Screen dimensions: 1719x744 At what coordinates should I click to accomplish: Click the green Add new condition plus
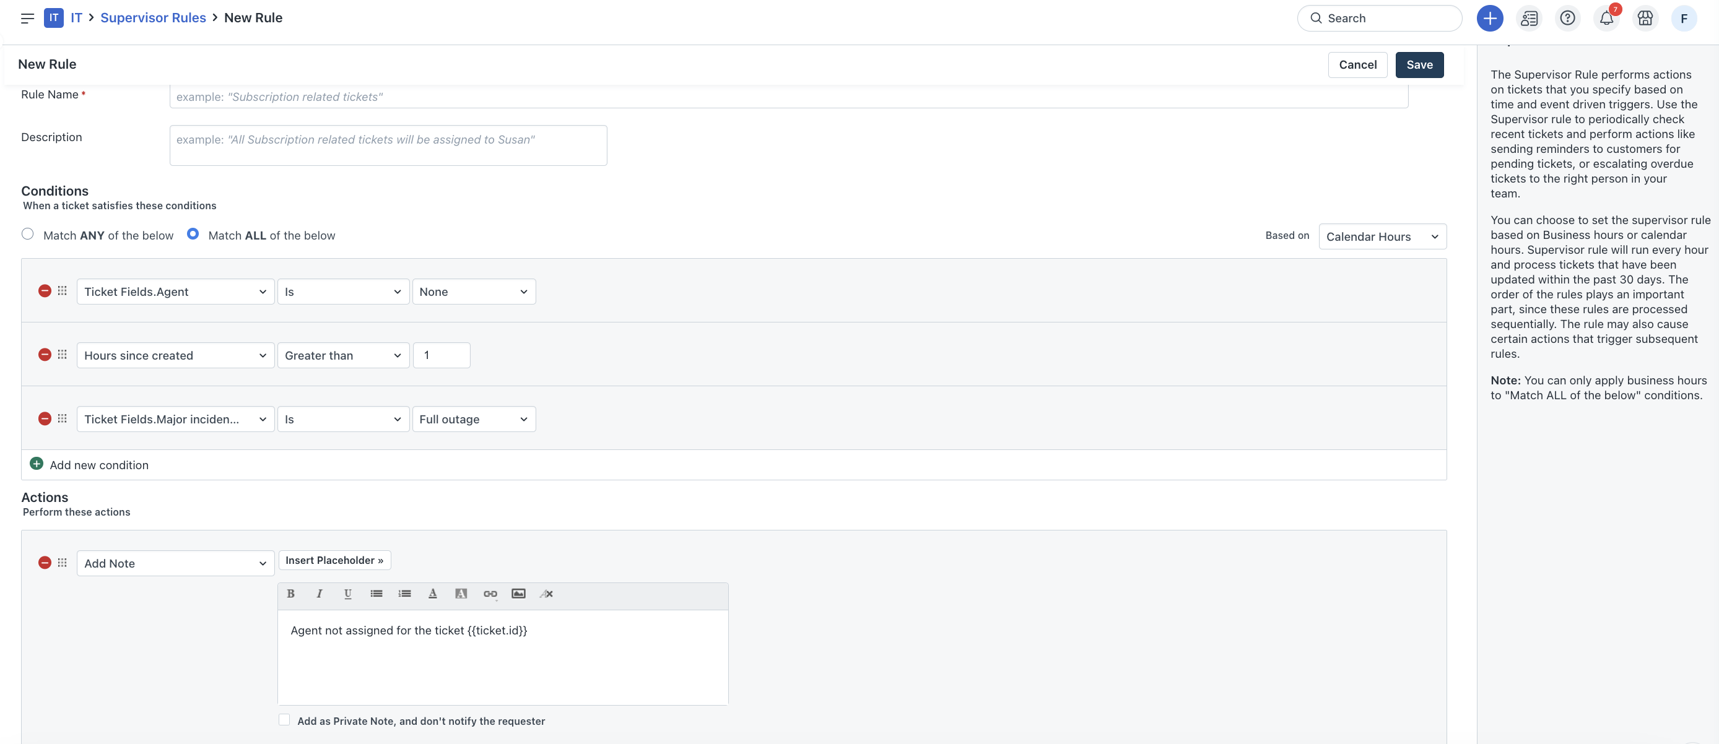click(37, 464)
